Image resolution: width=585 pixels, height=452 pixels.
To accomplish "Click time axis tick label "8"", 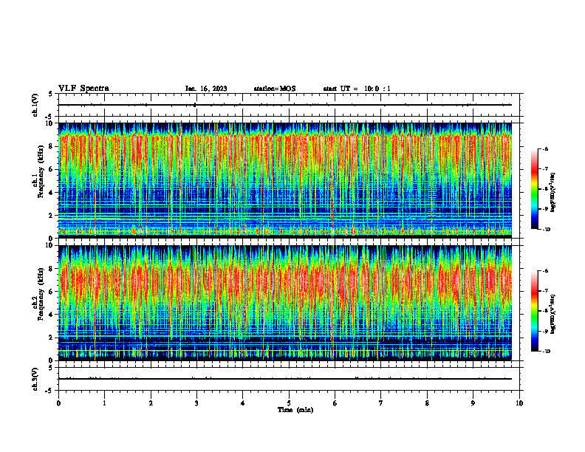I will point(427,403).
